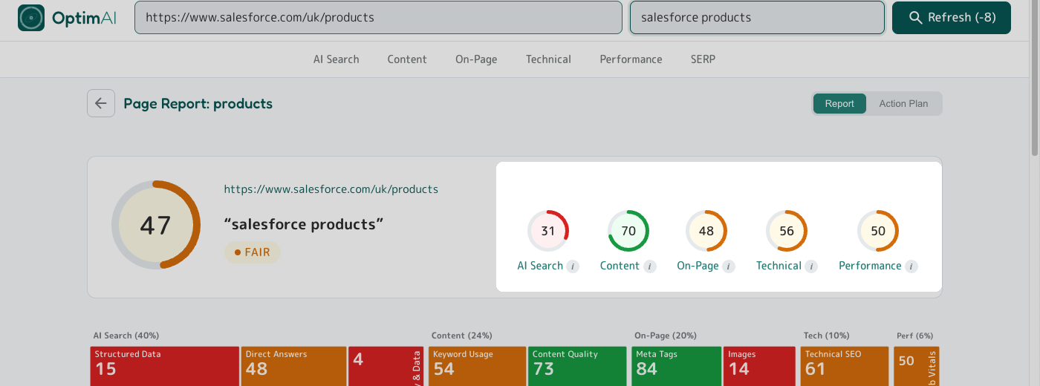Select the Technical SEO 61 tile
The width and height of the screenshot is (1040, 386).
click(x=845, y=366)
